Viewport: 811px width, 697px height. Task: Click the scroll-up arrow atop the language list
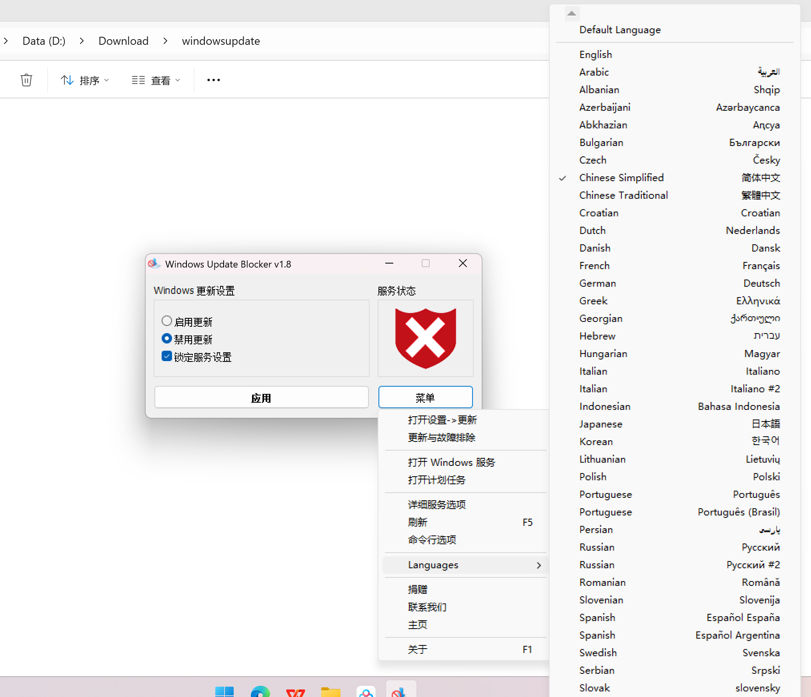pyautogui.click(x=572, y=13)
